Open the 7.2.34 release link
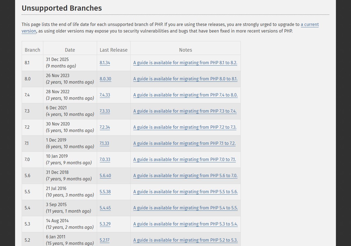 tap(105, 127)
